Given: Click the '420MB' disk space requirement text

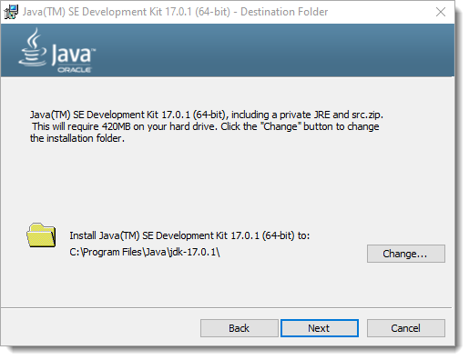Looking at the screenshot, I should 116,126.
